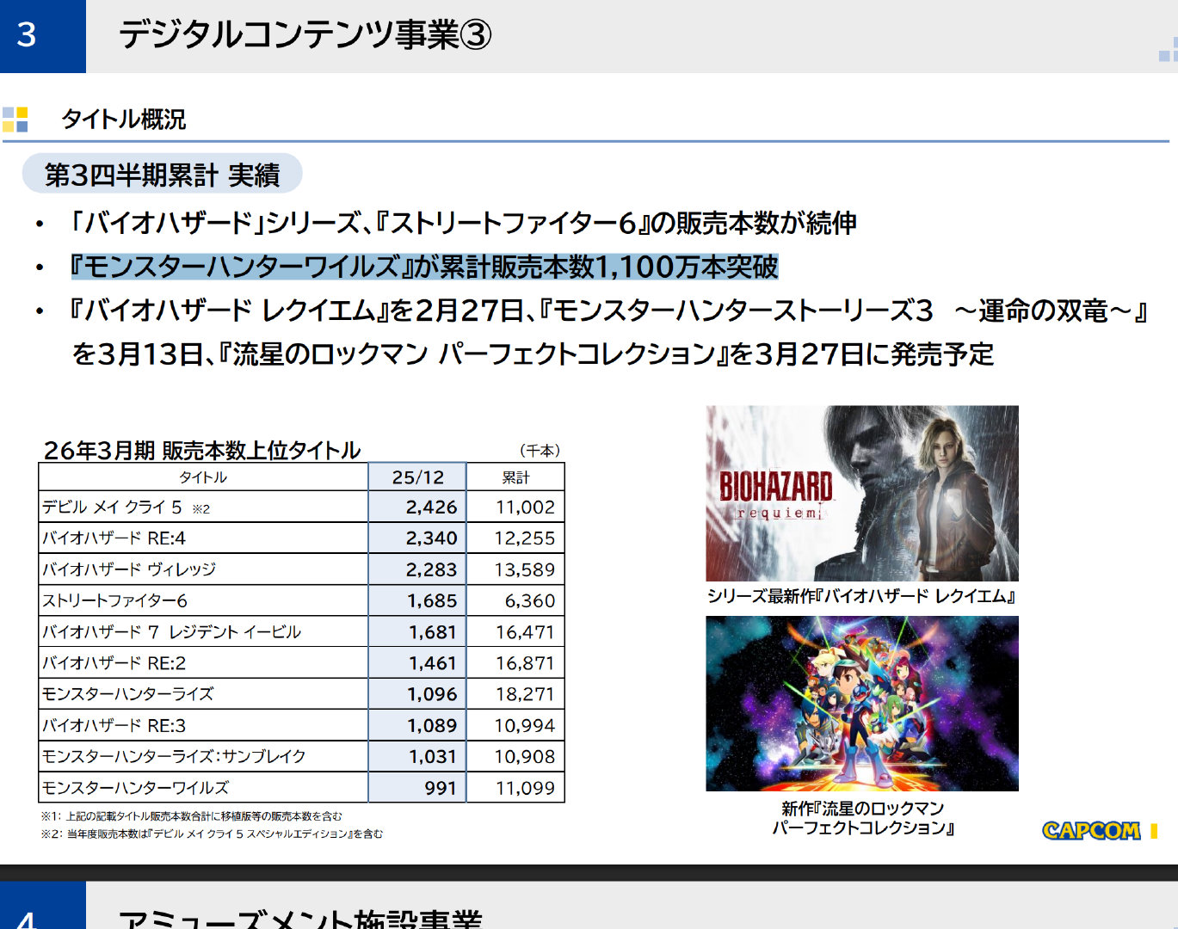Screen dimensions: 1178x929
Task: Click the value 1,031
Action: [x=433, y=756]
